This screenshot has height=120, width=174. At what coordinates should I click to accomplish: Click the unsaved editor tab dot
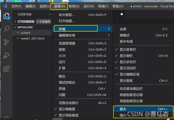pyautogui.click(x=122, y=14)
